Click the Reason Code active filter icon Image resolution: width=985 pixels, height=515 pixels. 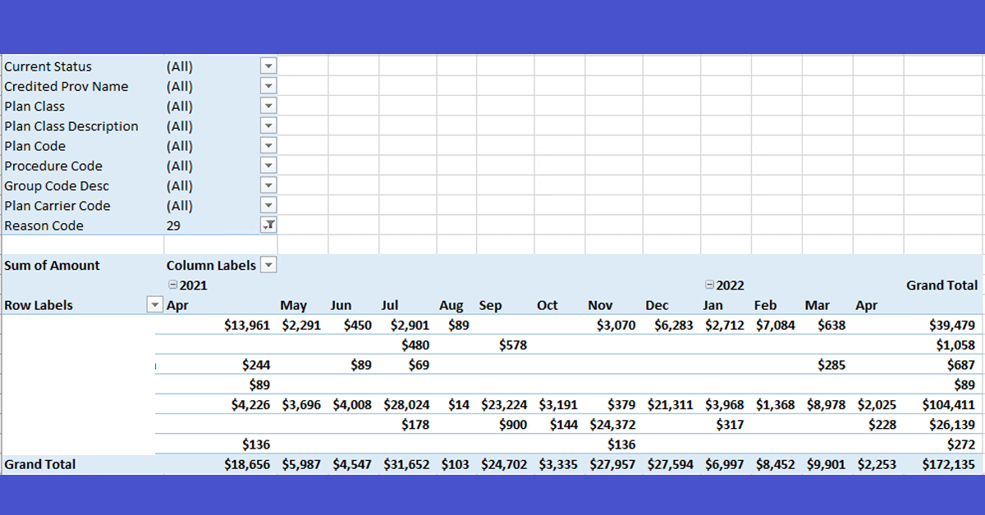[x=268, y=226]
